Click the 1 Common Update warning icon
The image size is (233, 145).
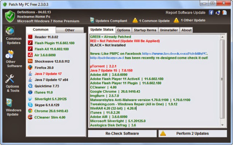[x=135, y=20]
